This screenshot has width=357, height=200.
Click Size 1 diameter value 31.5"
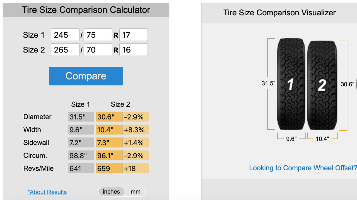click(81, 117)
